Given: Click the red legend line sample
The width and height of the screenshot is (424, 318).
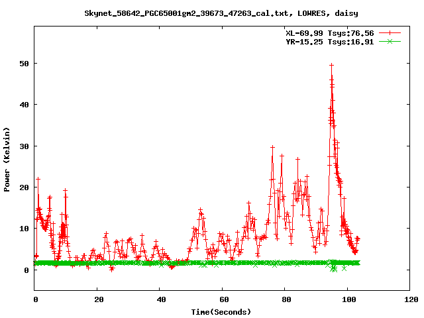Looking at the screenshot, I should coord(390,33).
